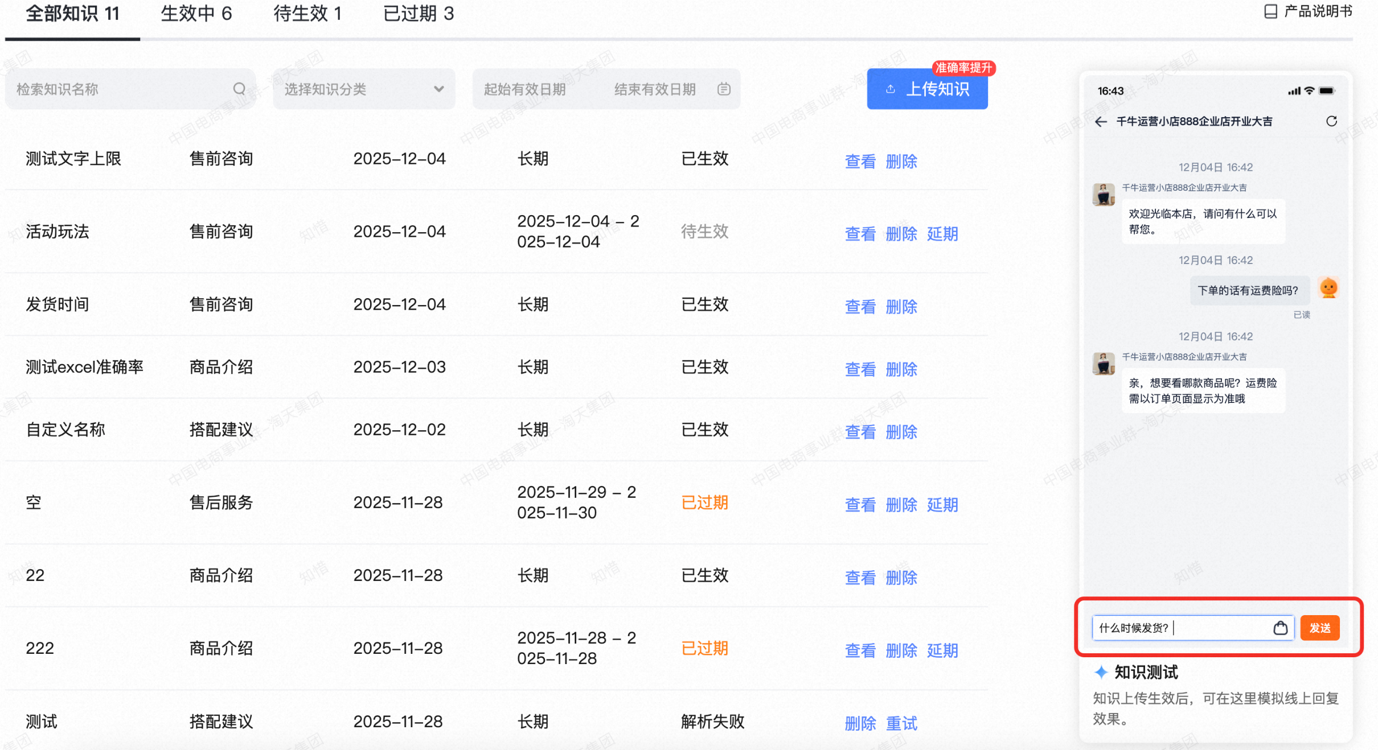
Task: View the 22 knowledge entry
Action: (860, 577)
